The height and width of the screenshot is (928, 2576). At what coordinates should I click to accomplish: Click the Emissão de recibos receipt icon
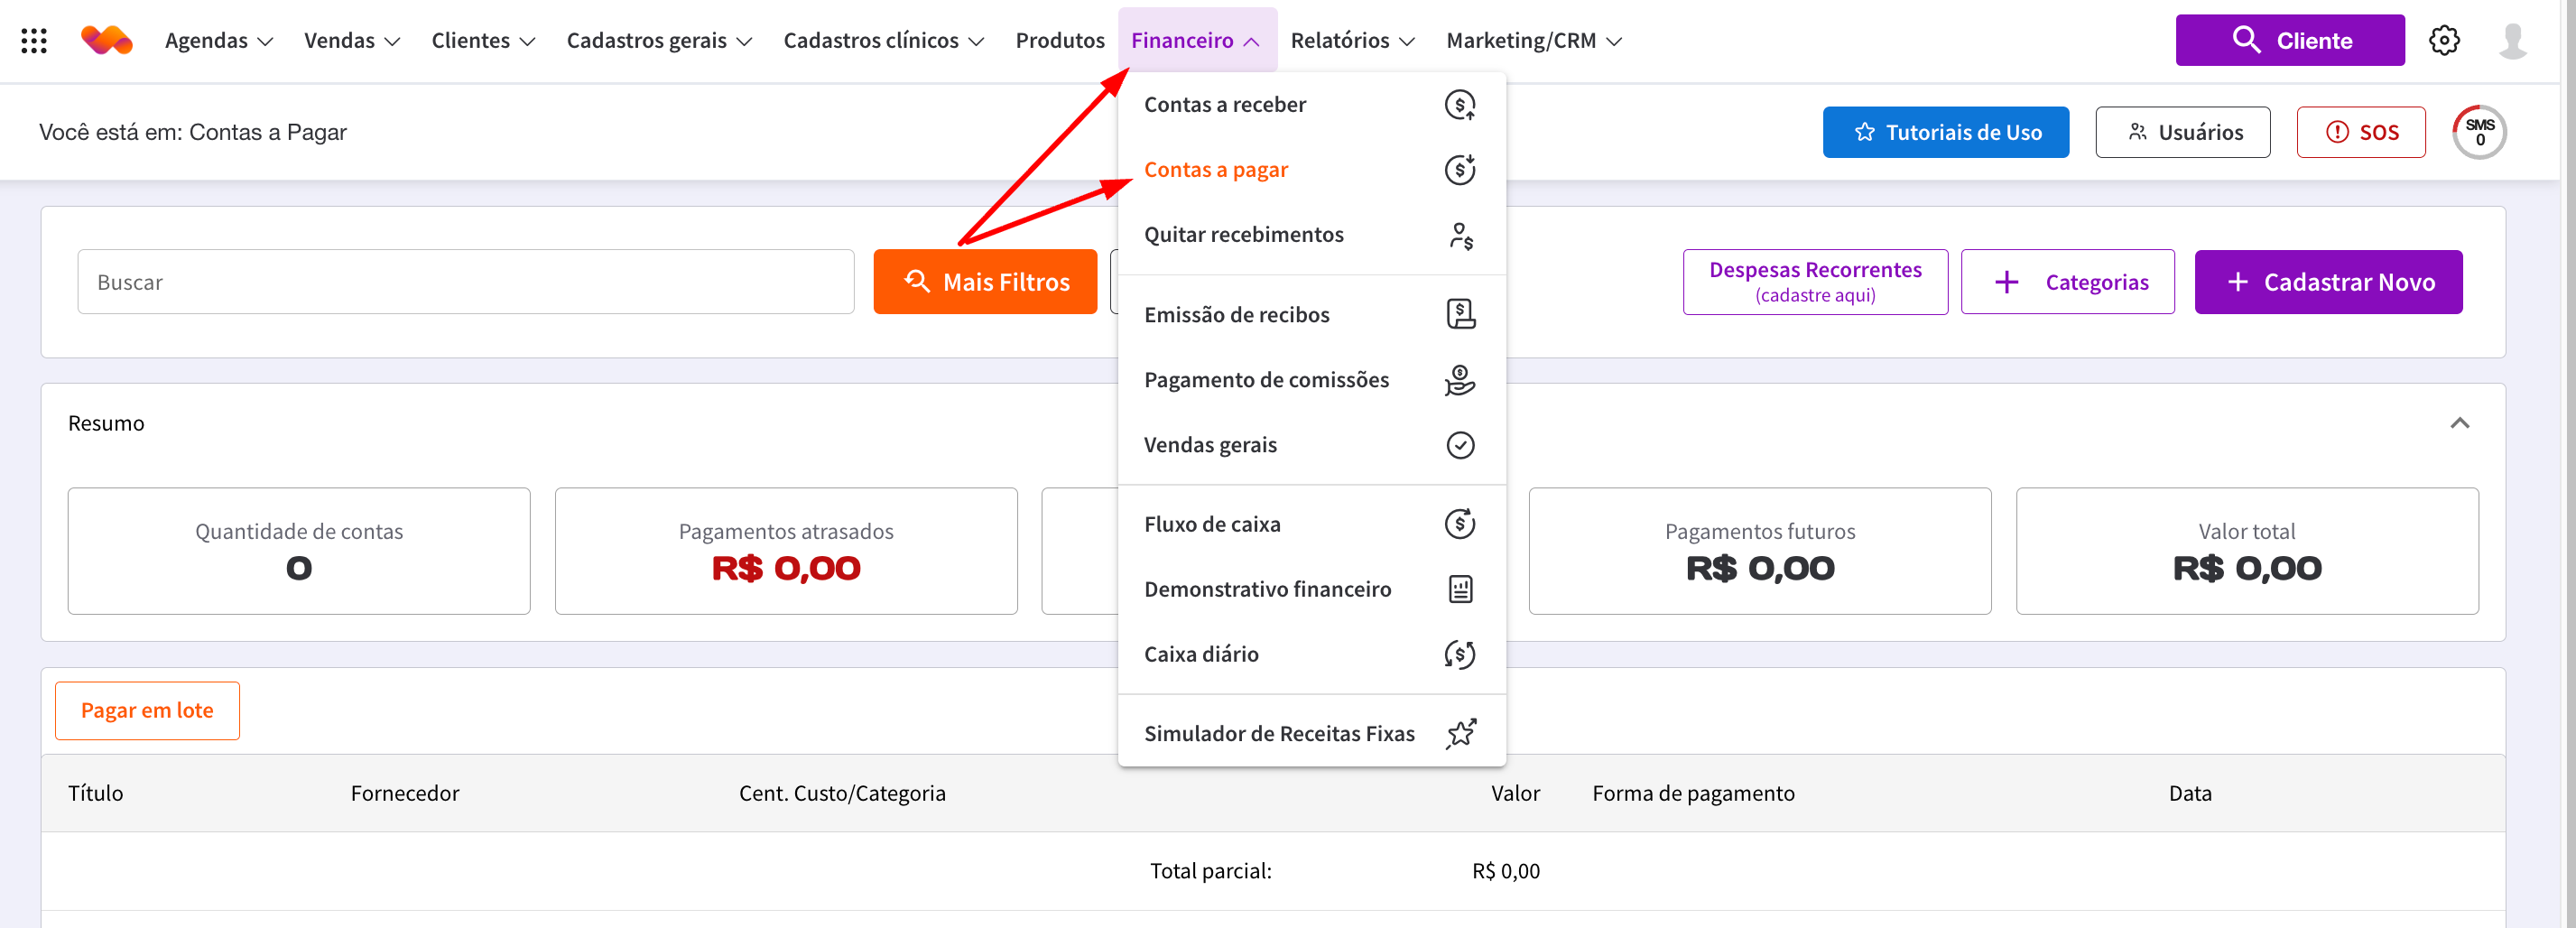pyautogui.click(x=1460, y=314)
